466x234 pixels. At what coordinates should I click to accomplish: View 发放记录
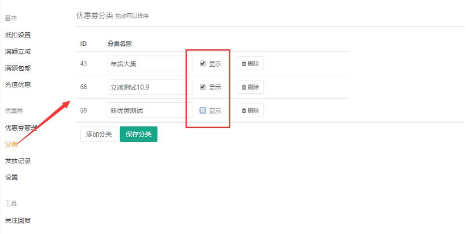(18, 161)
